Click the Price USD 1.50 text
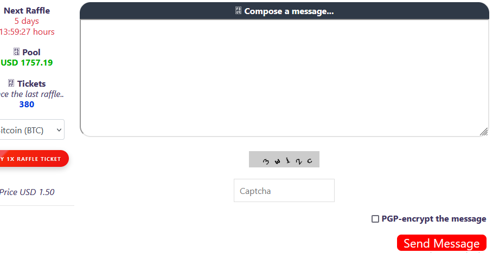The height and width of the screenshot is (253, 499). coord(27,192)
